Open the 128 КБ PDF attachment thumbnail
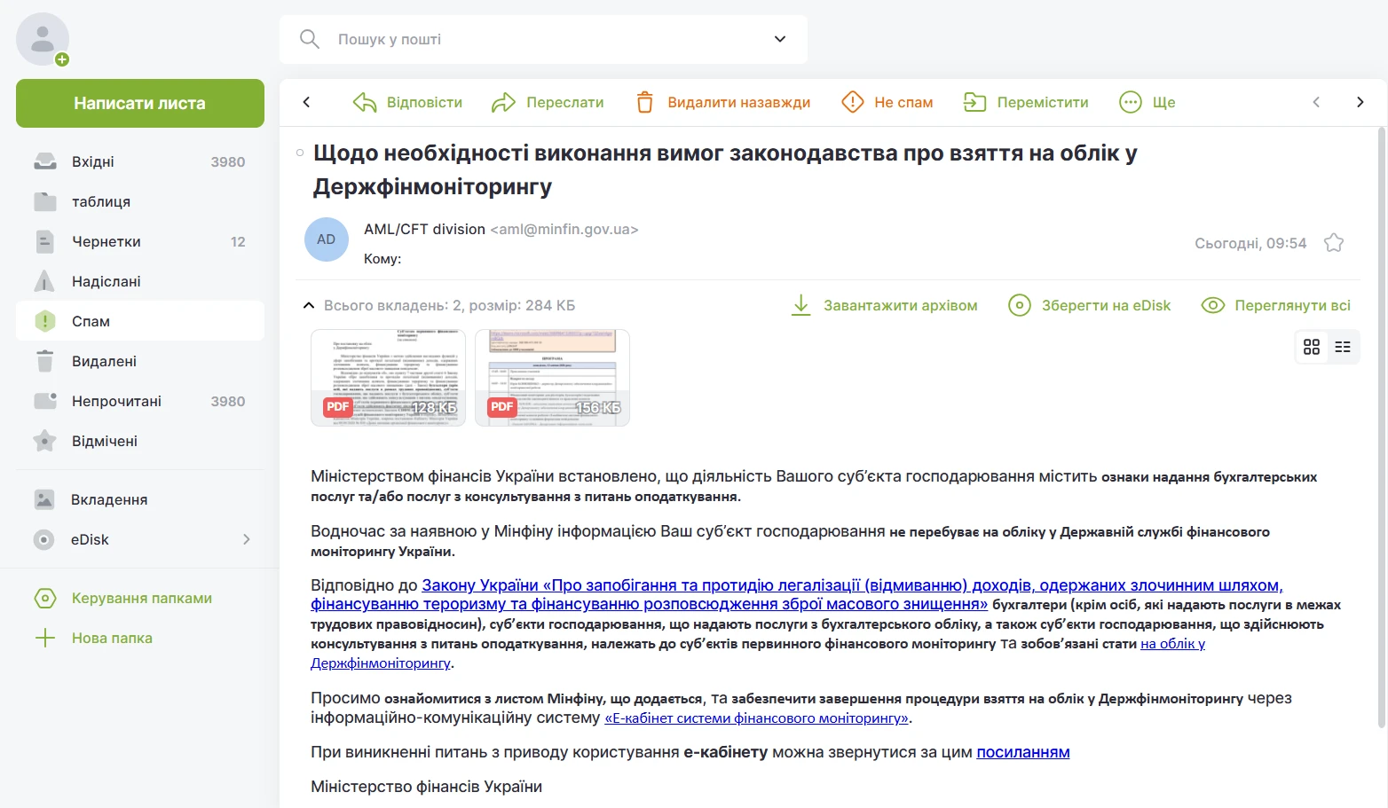This screenshot has width=1388, height=808. pyautogui.click(x=388, y=377)
